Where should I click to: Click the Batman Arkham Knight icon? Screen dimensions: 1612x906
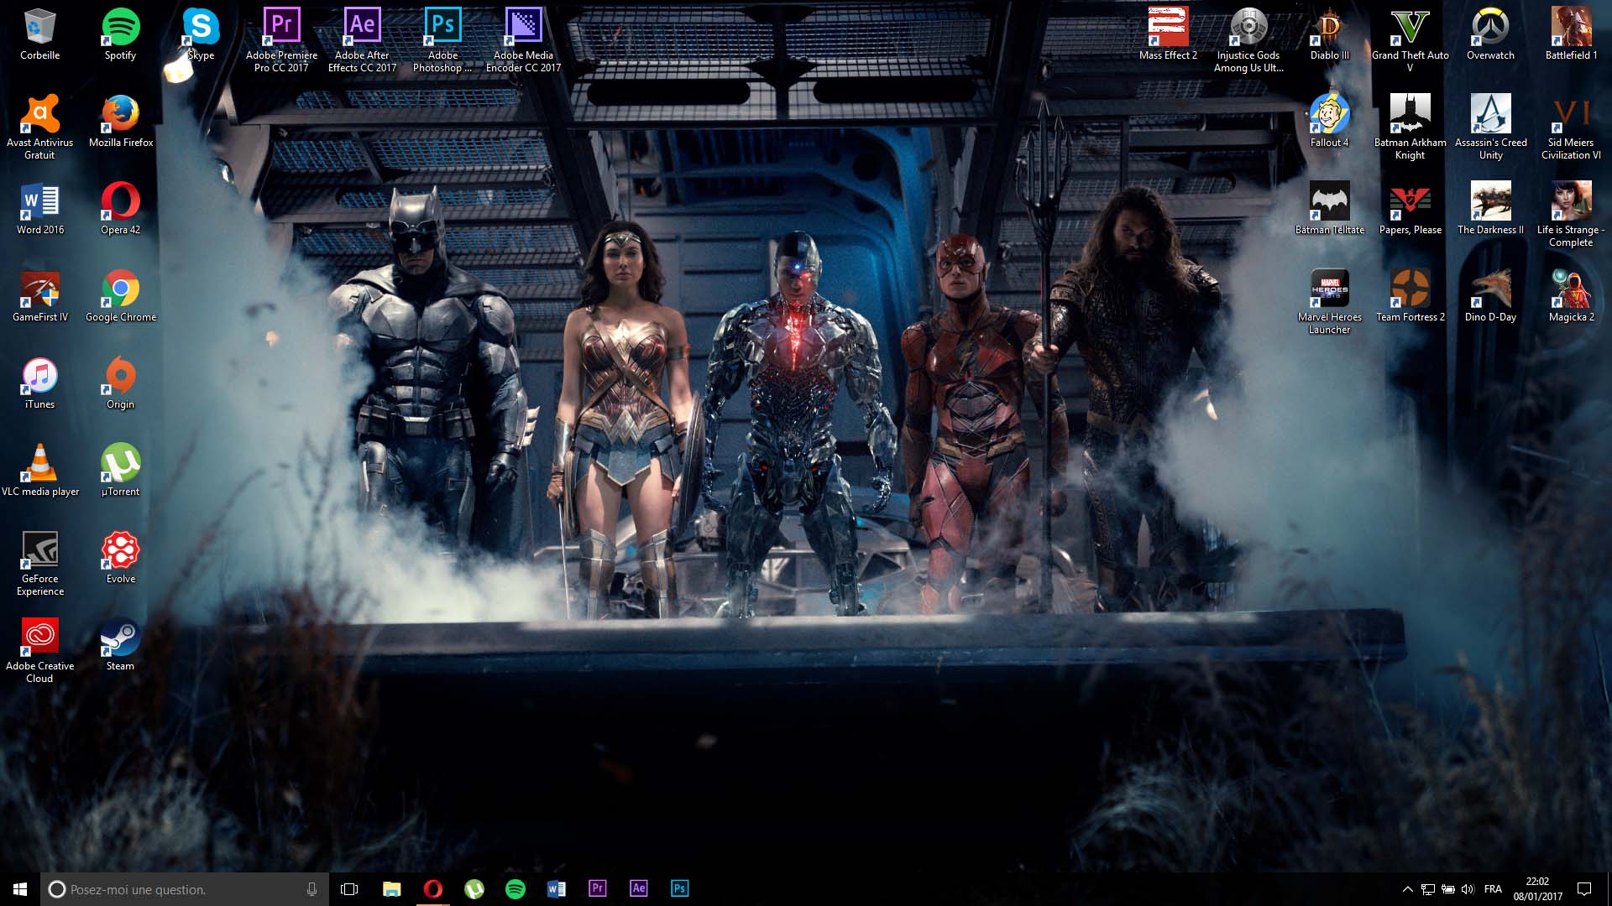[1410, 115]
